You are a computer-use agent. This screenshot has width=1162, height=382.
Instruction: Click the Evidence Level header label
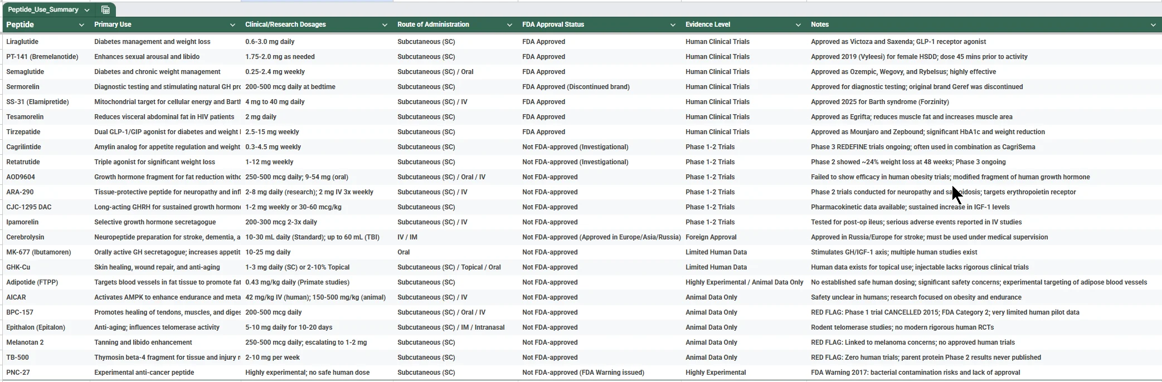click(x=708, y=25)
